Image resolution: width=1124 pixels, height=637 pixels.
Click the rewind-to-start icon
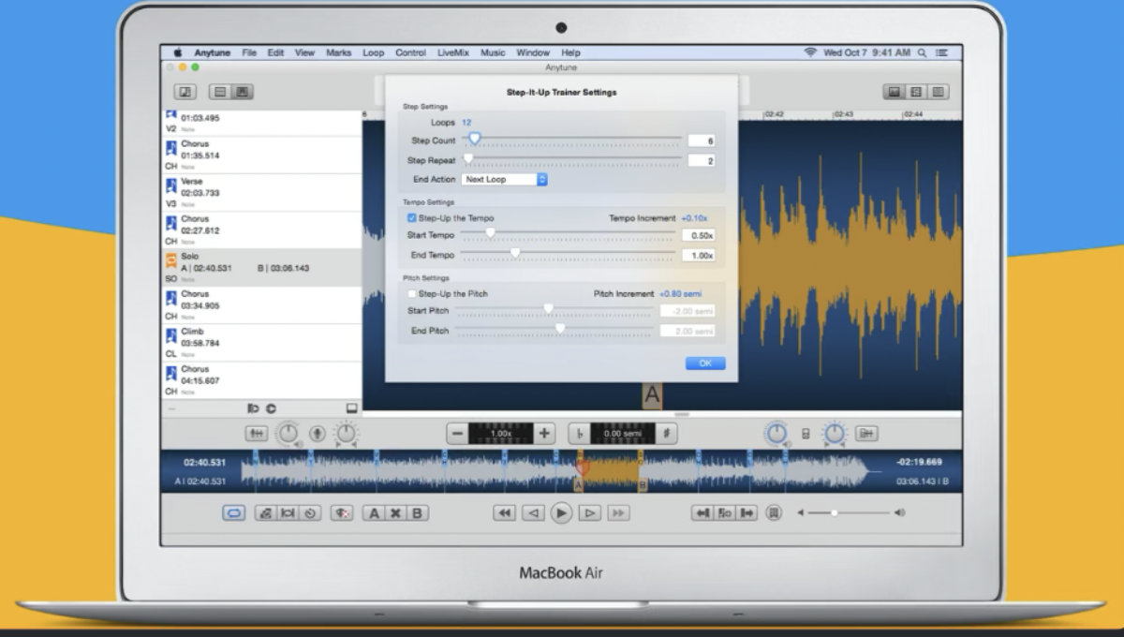504,512
